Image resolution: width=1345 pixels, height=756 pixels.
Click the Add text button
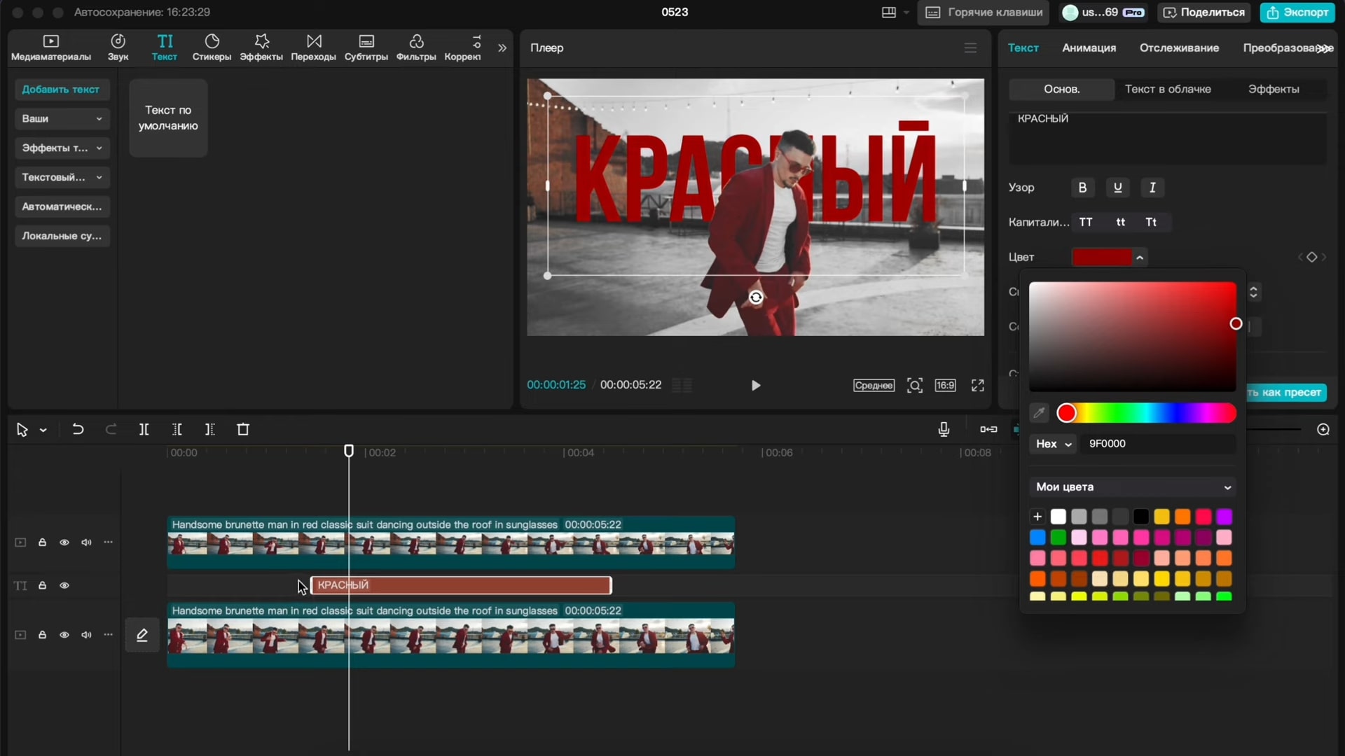click(61, 89)
